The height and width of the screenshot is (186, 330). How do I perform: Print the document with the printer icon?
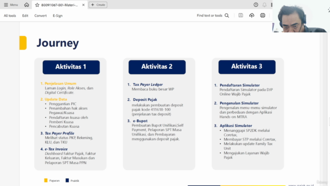(x=262, y=15)
